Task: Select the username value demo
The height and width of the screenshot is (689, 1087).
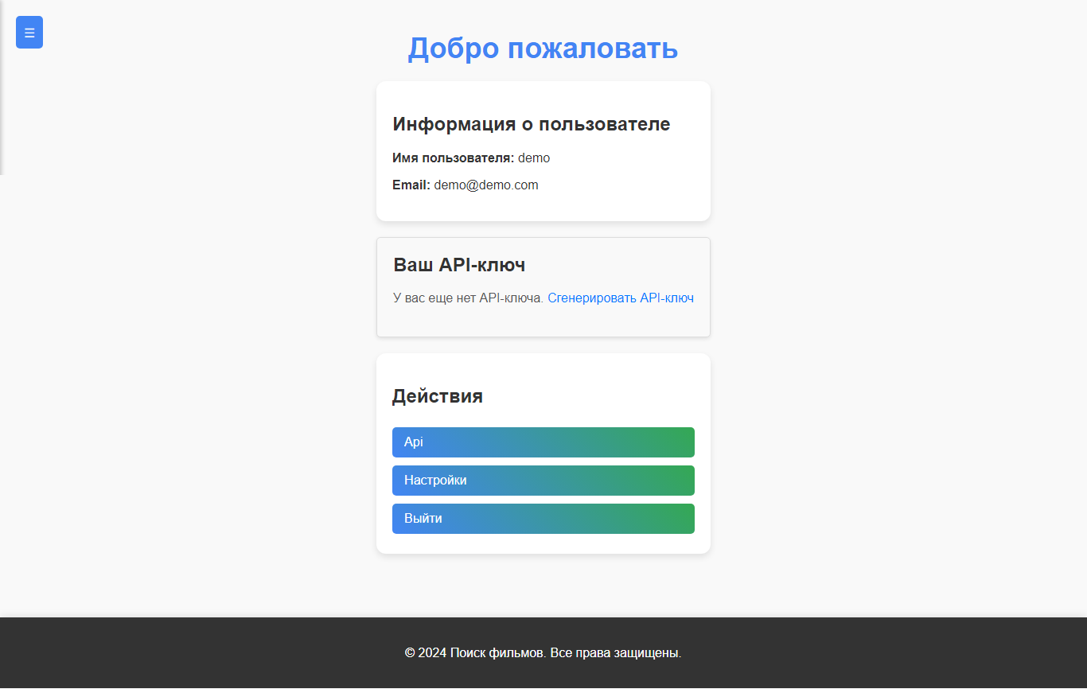Action: [534, 158]
